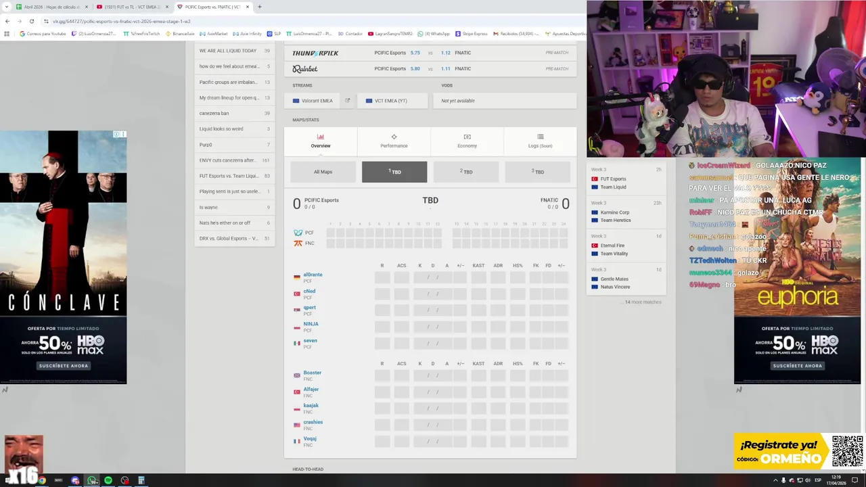
Task: Open player Boaster's profile
Action: tap(312, 373)
